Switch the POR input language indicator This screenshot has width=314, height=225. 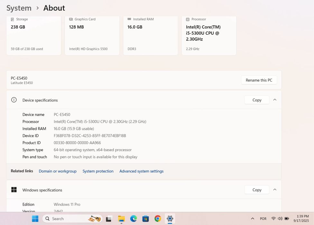coord(263,219)
